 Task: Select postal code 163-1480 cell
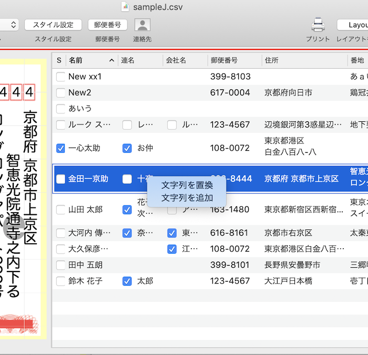pyautogui.click(x=230, y=210)
